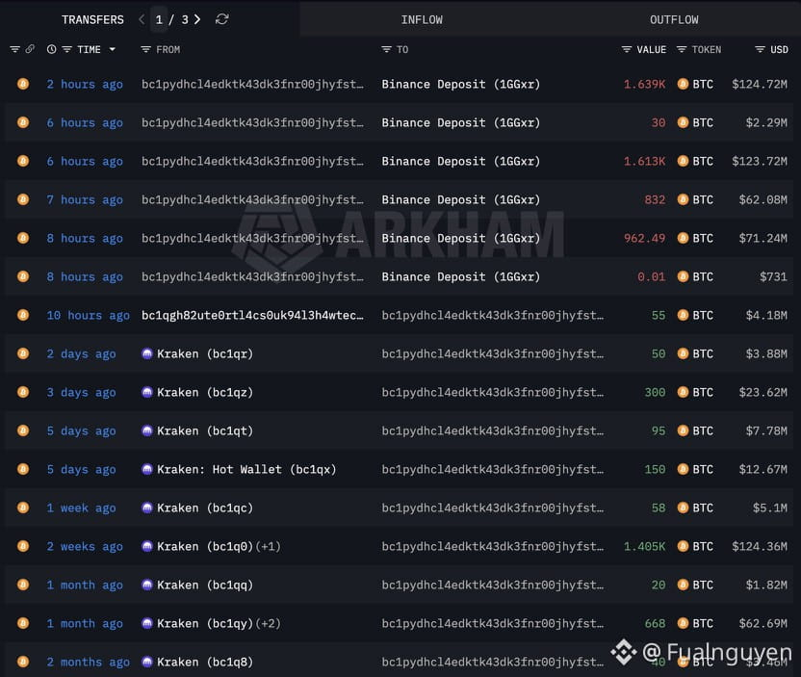Open the From address in 2 hours ago row

(x=252, y=84)
